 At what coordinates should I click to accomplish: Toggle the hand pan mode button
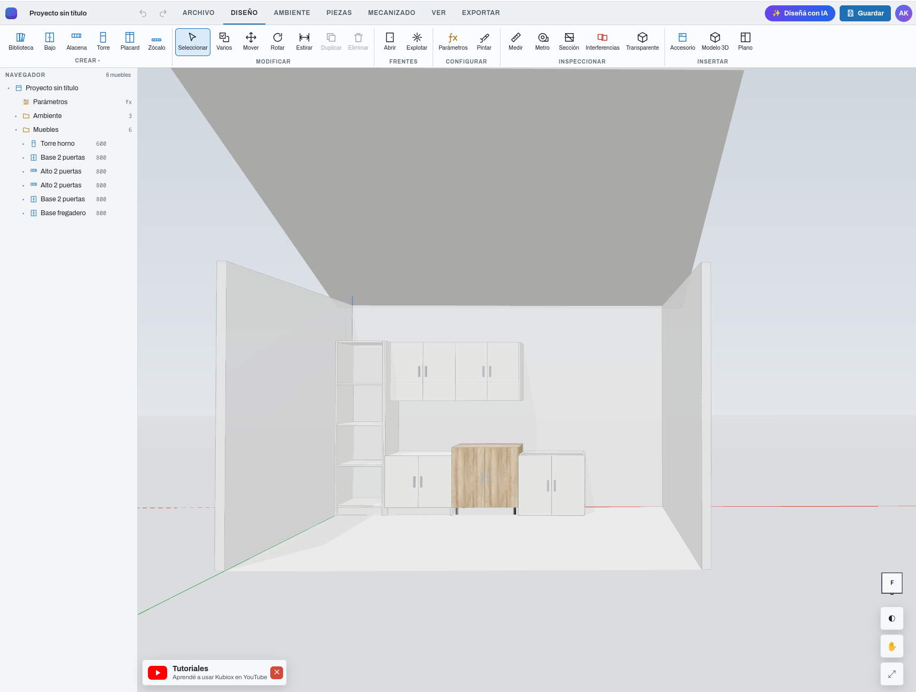(892, 646)
